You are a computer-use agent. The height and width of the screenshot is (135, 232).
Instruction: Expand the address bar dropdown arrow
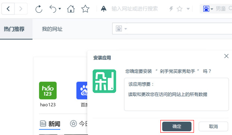pyautogui.click(x=188, y=9)
